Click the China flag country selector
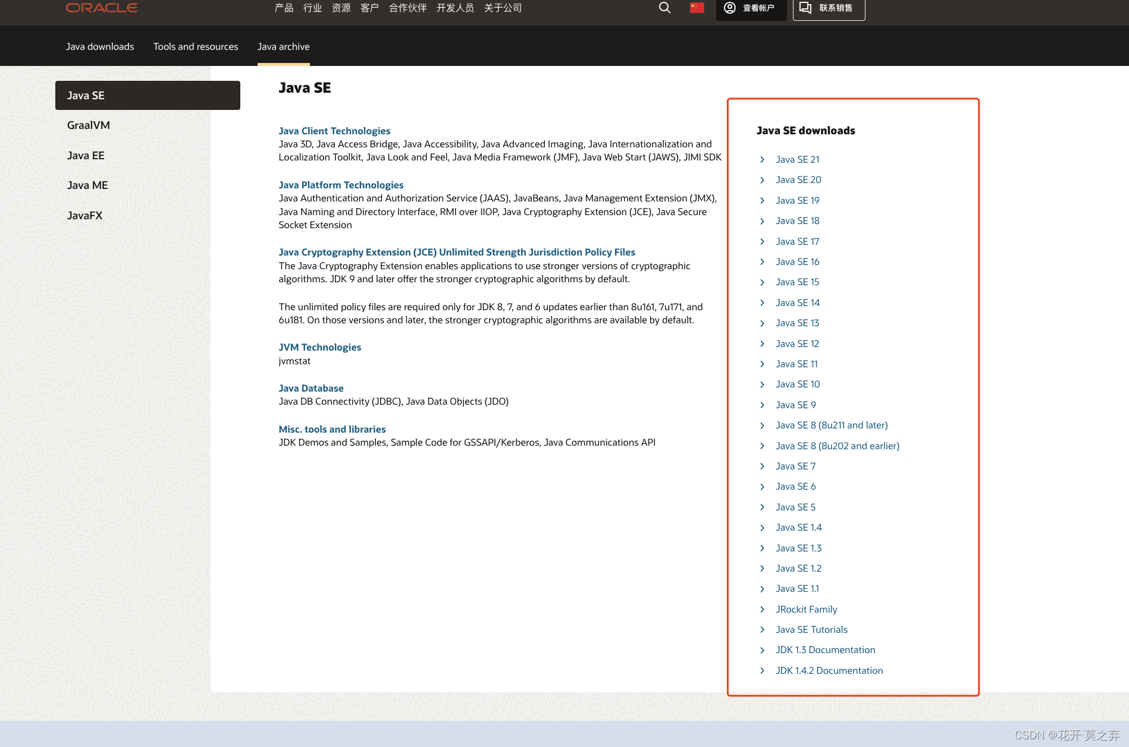The width and height of the screenshot is (1129, 747). coord(697,8)
